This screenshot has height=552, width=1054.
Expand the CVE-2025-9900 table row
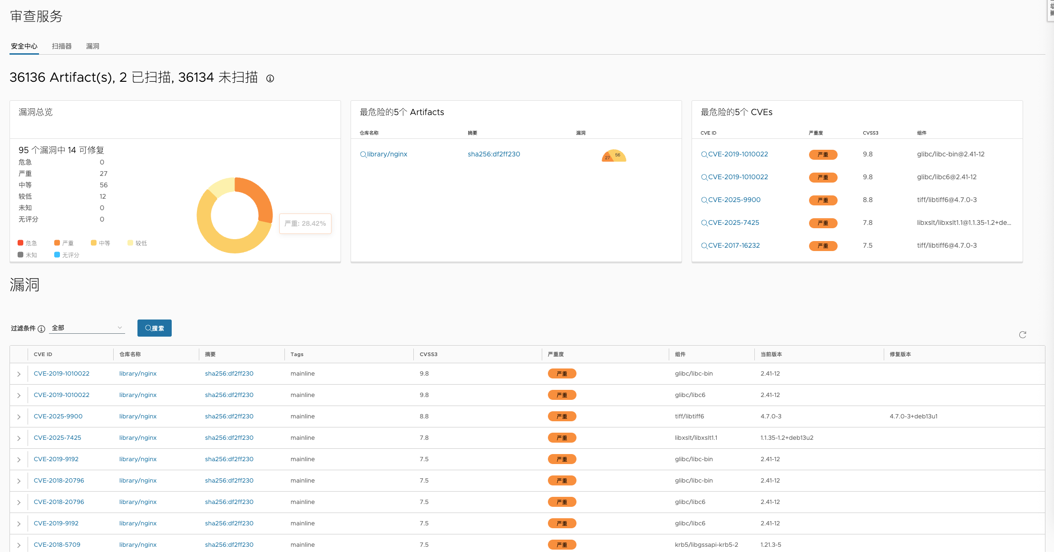[19, 417]
